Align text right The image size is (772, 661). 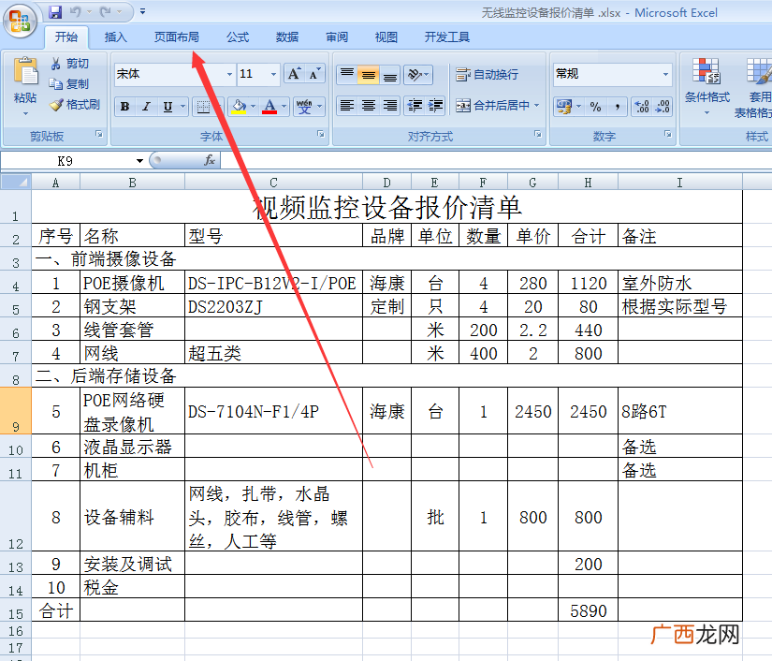390,106
